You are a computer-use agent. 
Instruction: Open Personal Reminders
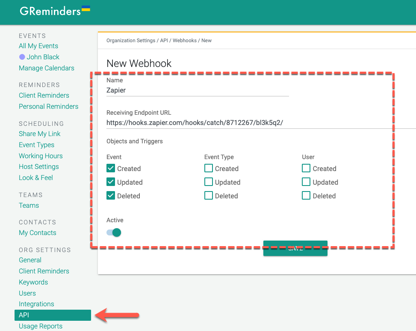49,106
